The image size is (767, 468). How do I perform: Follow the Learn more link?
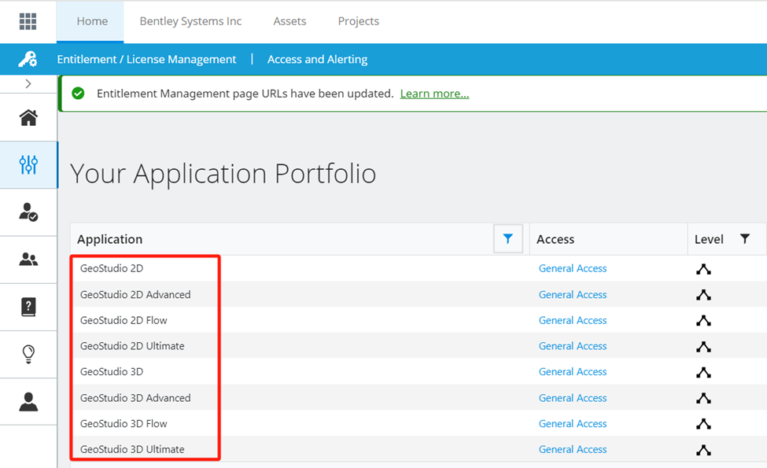tap(434, 94)
